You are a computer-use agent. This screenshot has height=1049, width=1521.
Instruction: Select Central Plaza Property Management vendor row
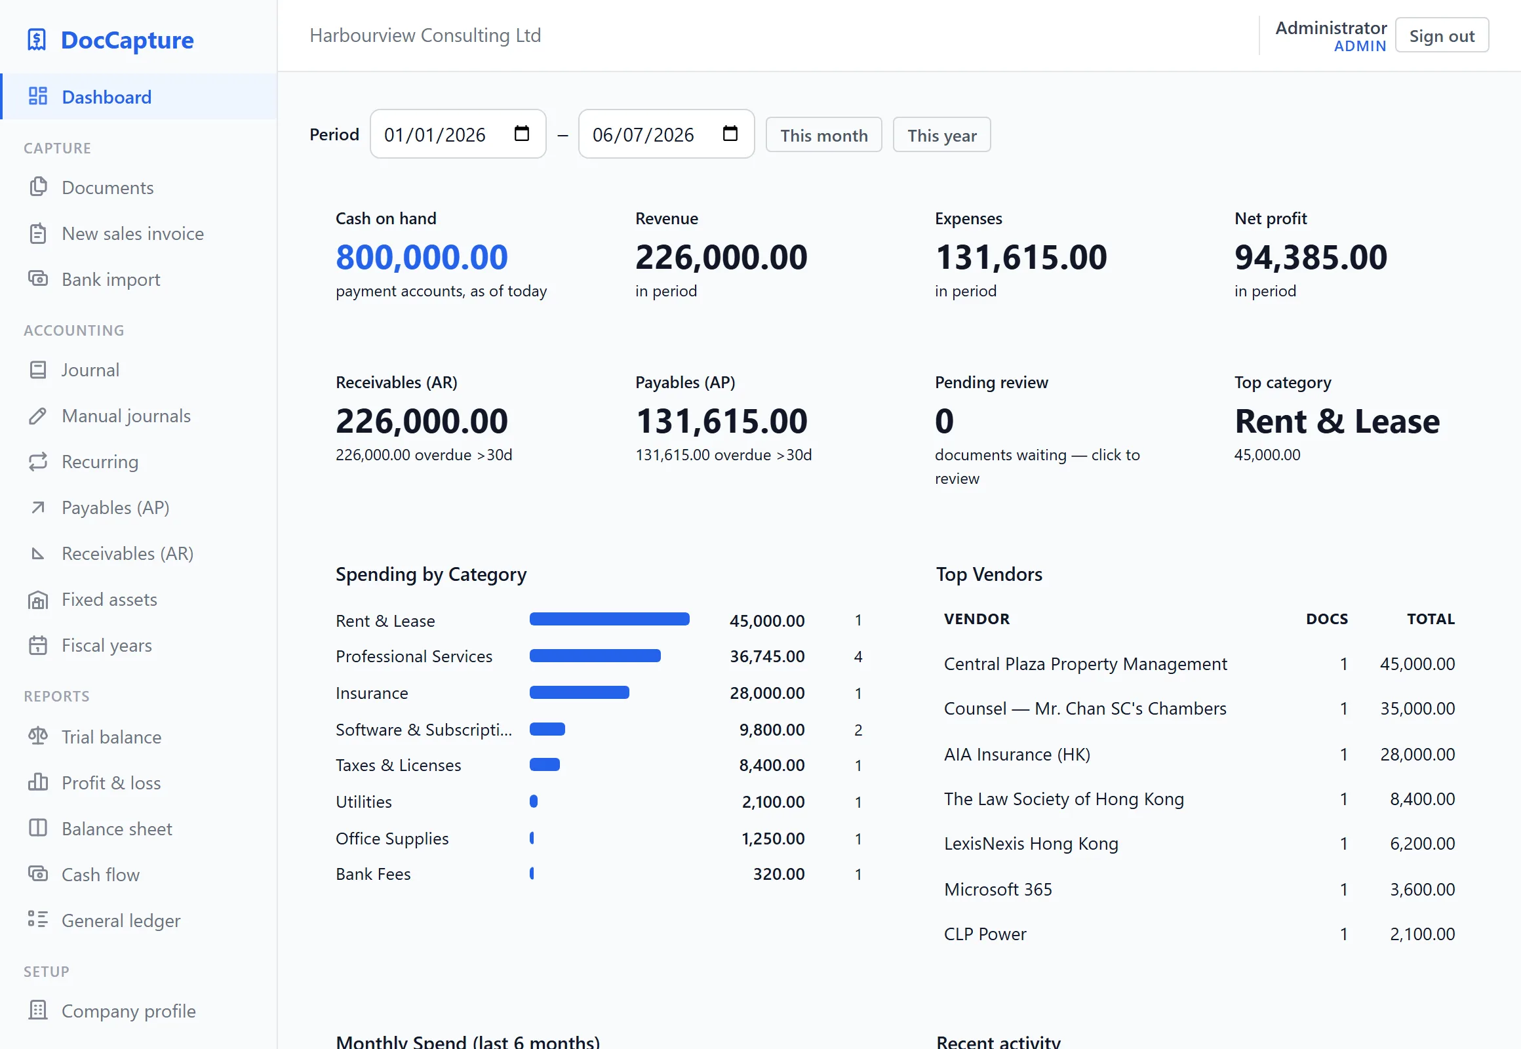point(1199,664)
